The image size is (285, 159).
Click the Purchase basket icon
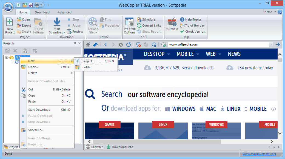click(x=172, y=22)
